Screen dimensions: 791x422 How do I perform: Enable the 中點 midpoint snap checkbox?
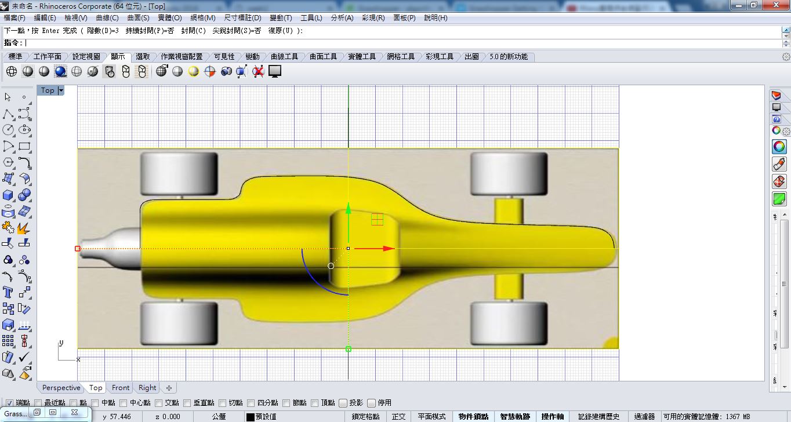tap(96, 403)
